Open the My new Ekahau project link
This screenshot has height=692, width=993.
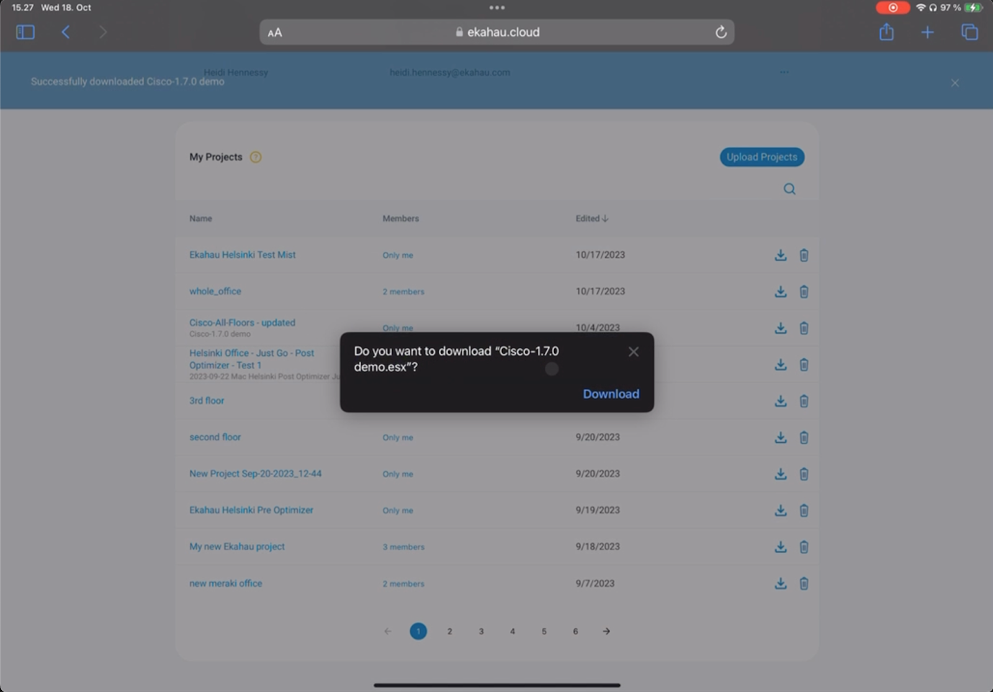coord(236,547)
